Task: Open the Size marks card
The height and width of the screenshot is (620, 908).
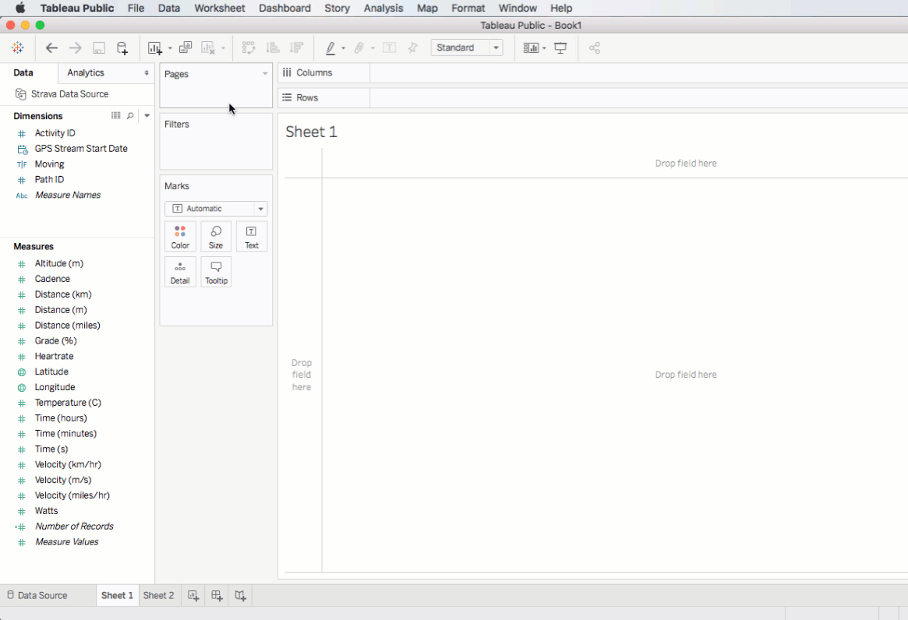Action: click(216, 237)
